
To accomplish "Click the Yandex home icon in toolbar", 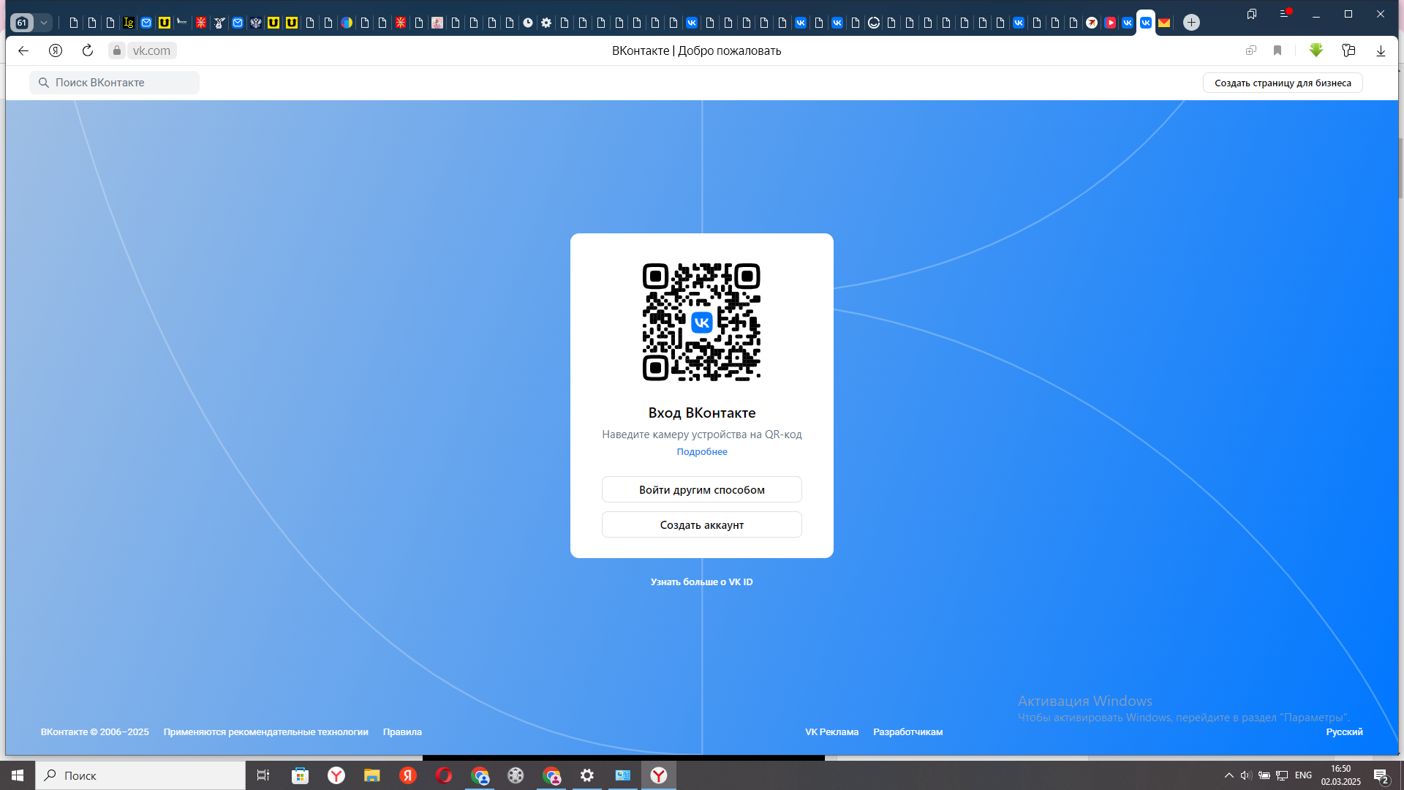I will 56,50.
